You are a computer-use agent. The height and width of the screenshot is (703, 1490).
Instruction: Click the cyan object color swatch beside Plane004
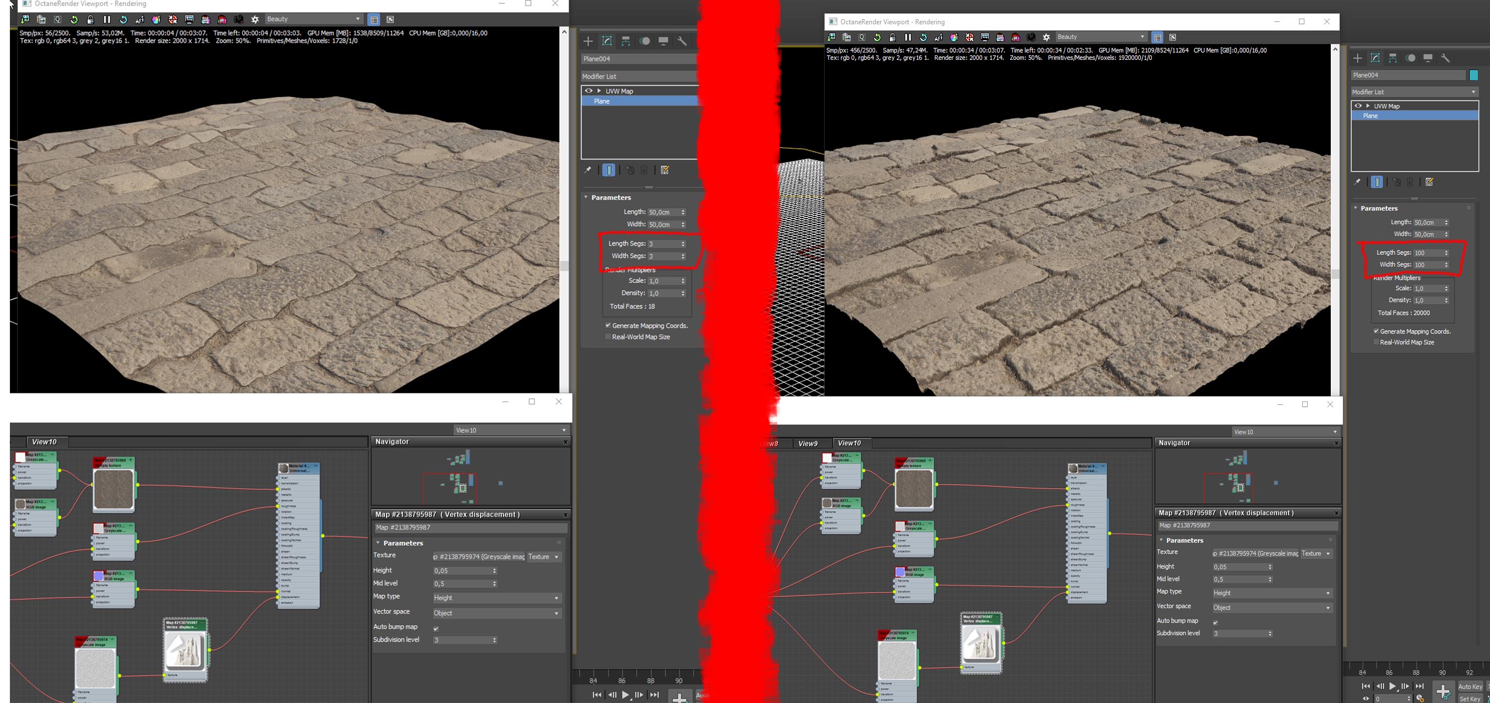coord(1473,75)
